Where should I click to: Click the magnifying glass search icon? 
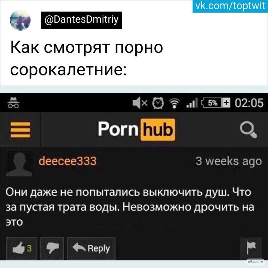pyautogui.click(x=248, y=129)
